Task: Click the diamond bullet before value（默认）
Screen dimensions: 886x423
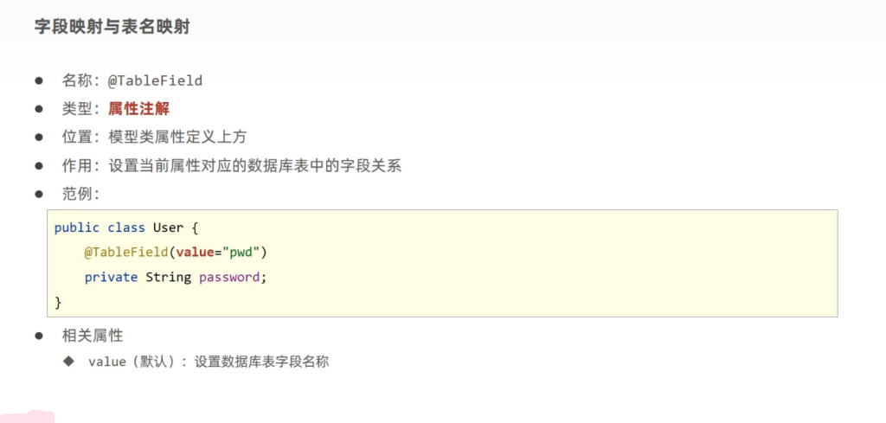Action: (68, 361)
